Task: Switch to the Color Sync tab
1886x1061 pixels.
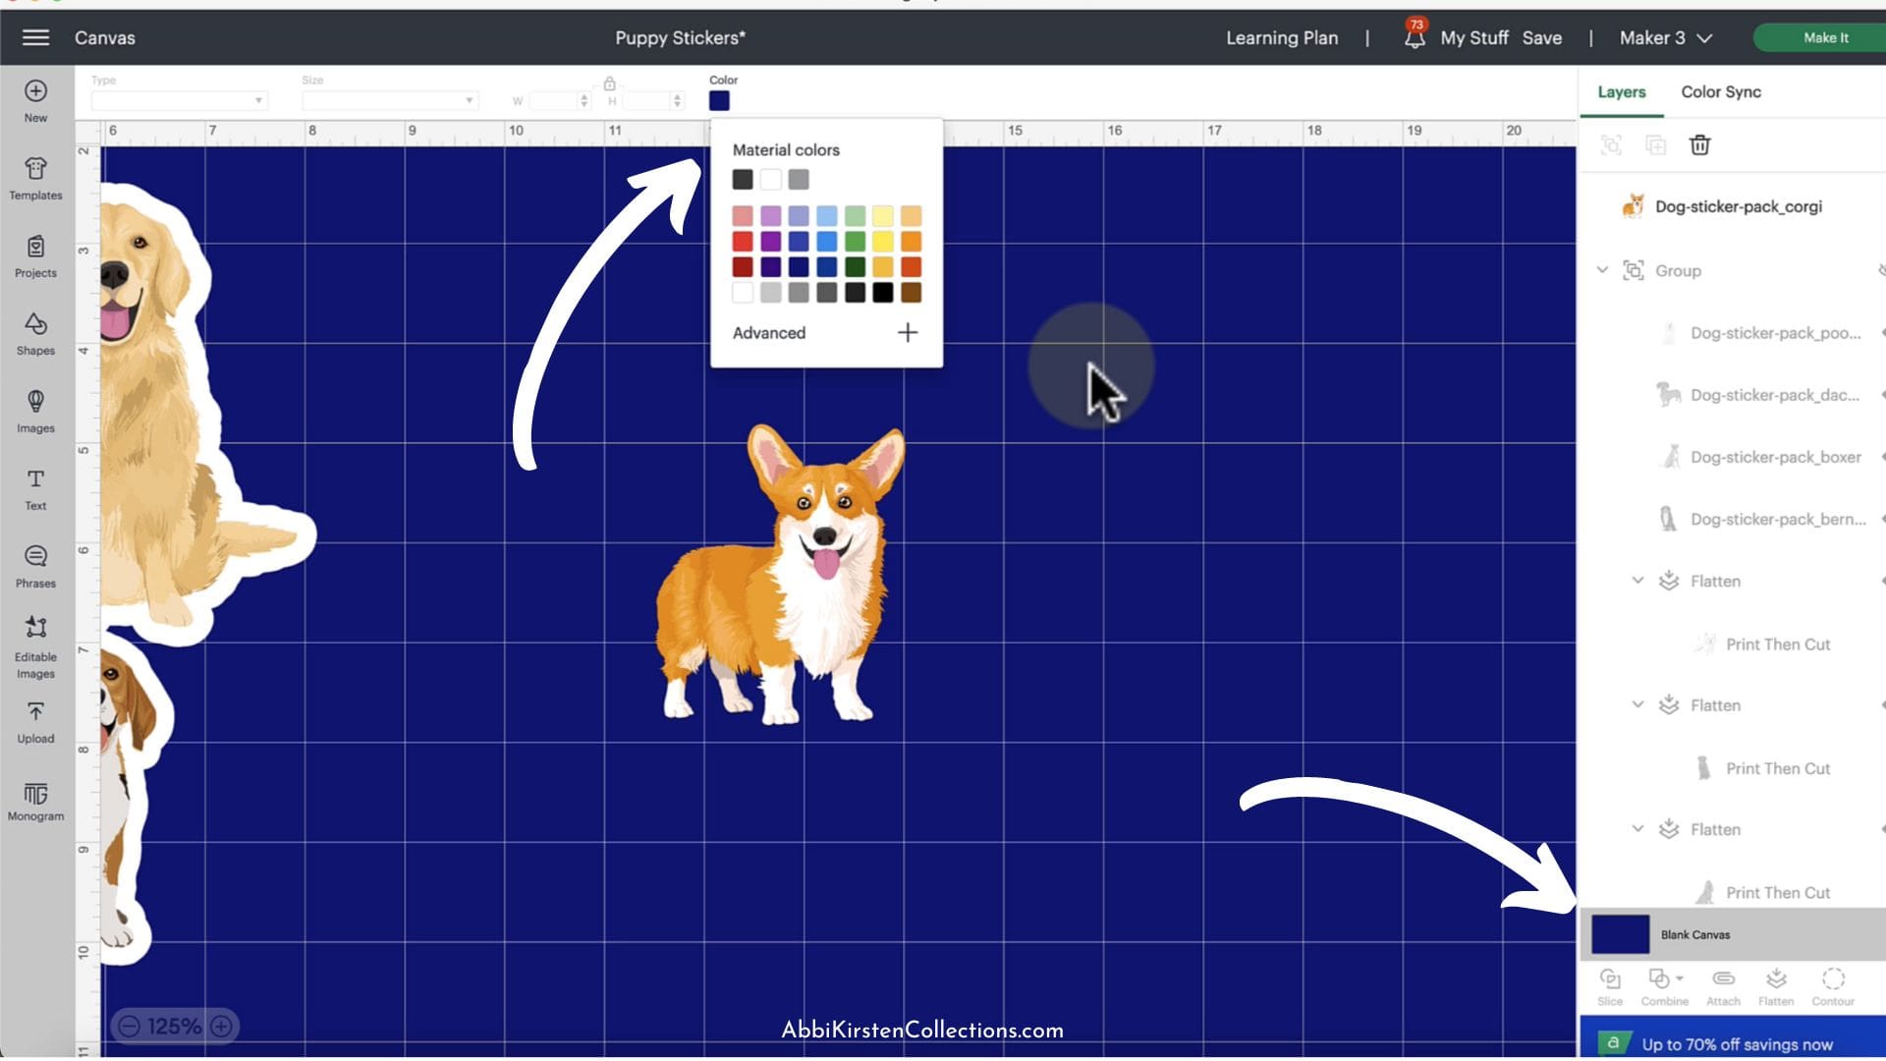Action: click(x=1720, y=91)
